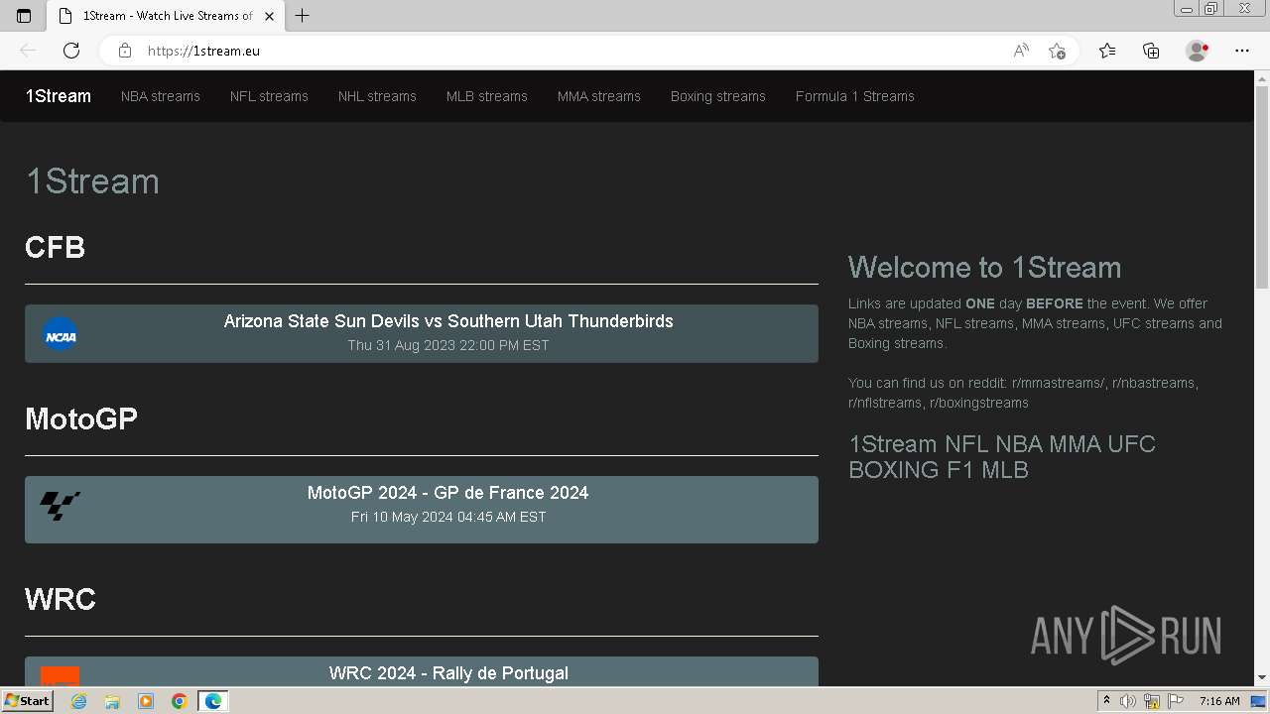1270x714 pixels.
Task: Click the NCAA logo on Arizona State game
Action: [x=61, y=334]
